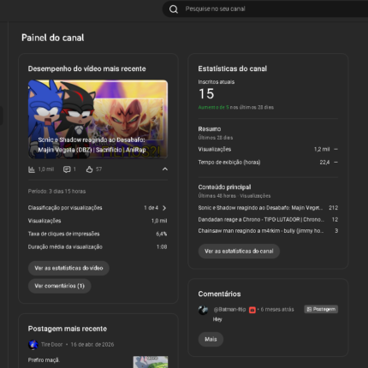Click the 'Prefiro maçã.' post text
The image size is (368, 368).
point(44,360)
